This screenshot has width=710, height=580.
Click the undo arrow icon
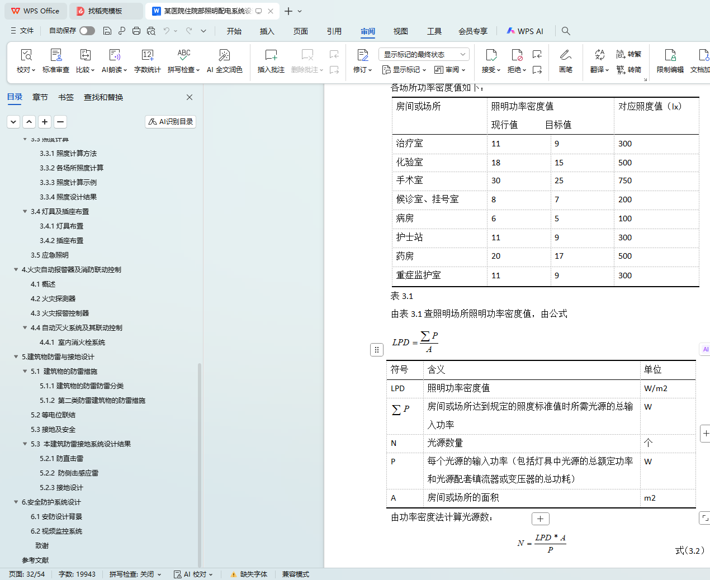pyautogui.click(x=167, y=31)
